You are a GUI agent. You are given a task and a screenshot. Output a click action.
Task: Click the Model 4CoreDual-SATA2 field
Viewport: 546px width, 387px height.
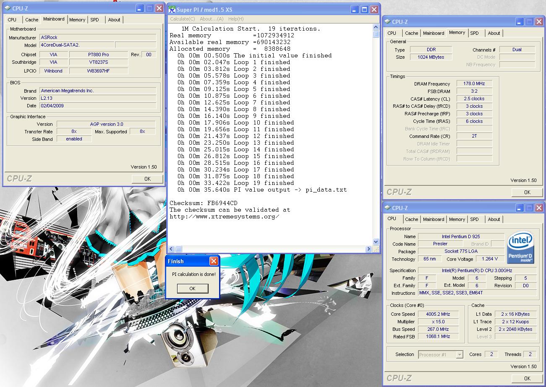click(76, 45)
